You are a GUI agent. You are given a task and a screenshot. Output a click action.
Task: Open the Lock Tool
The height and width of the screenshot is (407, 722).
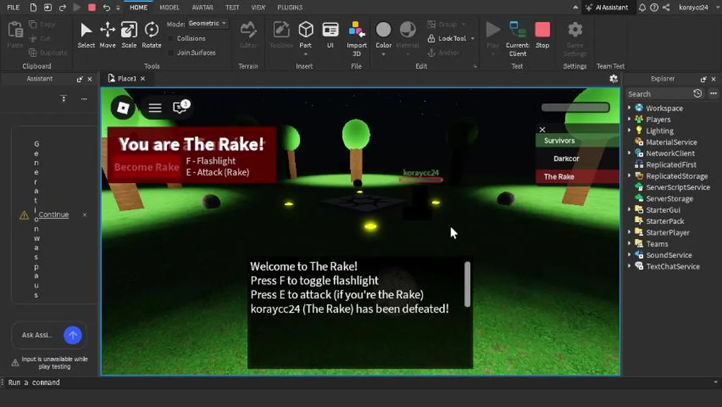pyautogui.click(x=447, y=38)
